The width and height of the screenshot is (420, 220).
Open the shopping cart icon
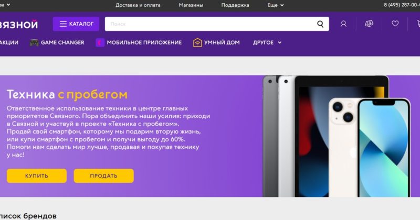click(x=418, y=24)
